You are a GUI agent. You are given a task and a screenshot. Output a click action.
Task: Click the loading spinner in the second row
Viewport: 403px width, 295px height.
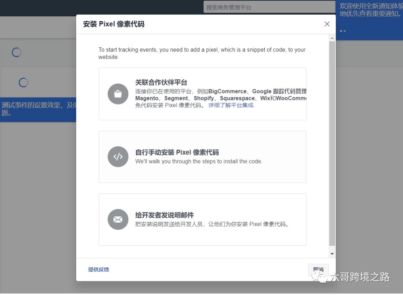(24, 83)
